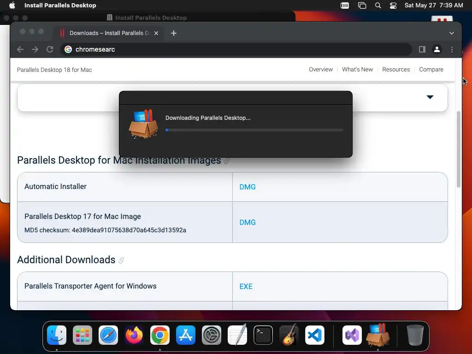Open Chrome three-dot menu
Viewport: 472px width, 354px height.
(x=452, y=49)
